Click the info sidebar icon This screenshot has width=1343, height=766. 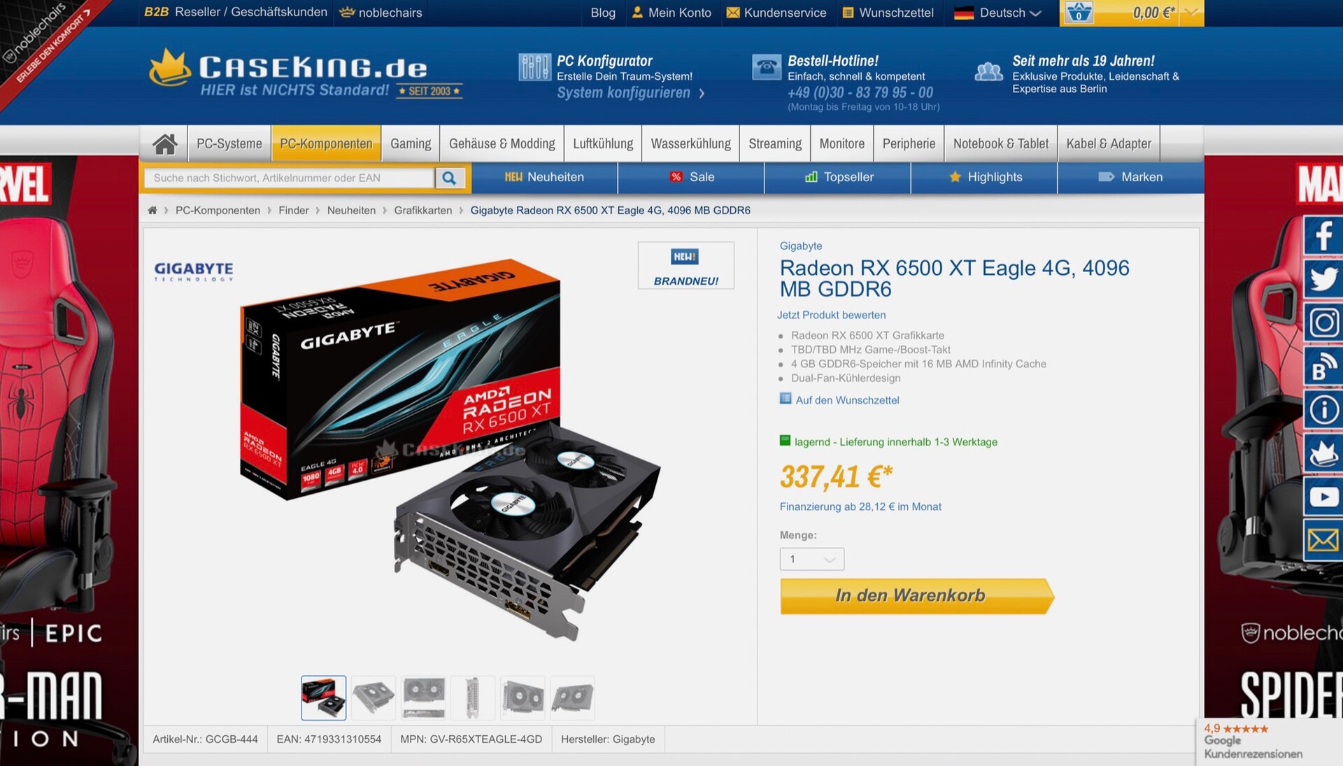pyautogui.click(x=1323, y=410)
